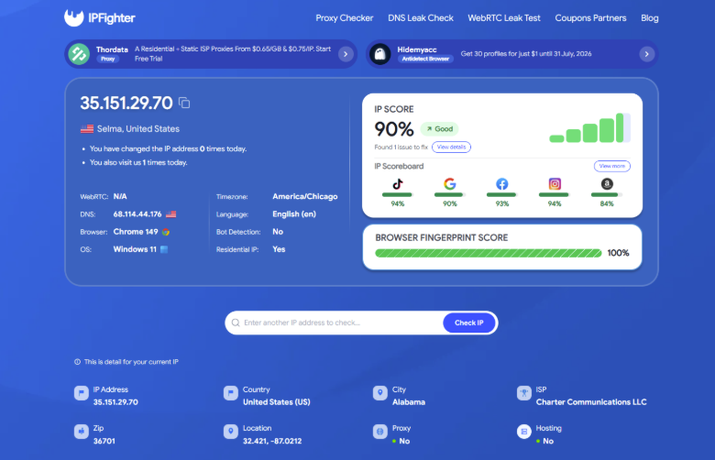Click the Amazon 84% score bar

coord(607,194)
